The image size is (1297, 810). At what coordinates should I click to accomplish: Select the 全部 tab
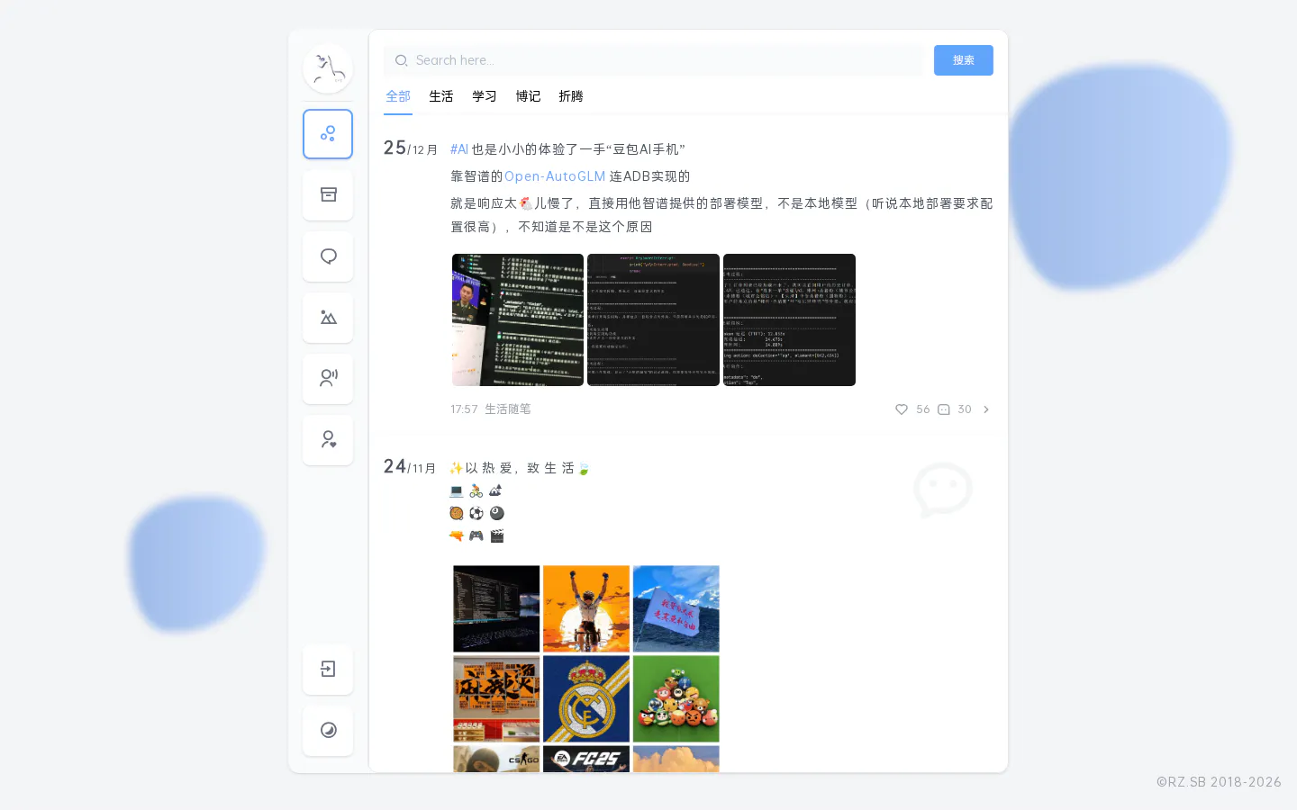click(398, 96)
